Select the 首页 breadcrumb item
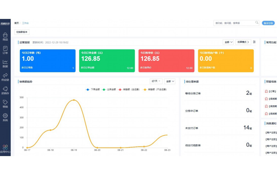Image resolution: width=277 pixels, height=175 pixels. pyautogui.click(x=16, y=23)
